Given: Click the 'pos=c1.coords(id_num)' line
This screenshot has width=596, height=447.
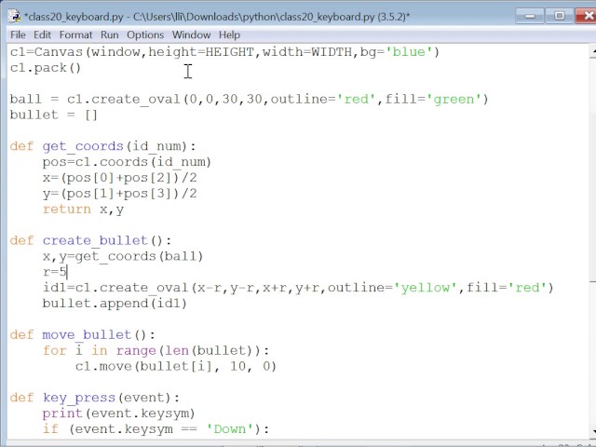Looking at the screenshot, I should pyautogui.click(x=127, y=162).
